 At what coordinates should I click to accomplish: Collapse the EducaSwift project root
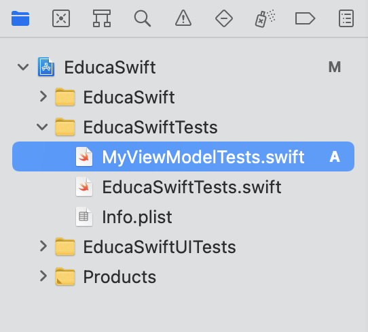[23, 67]
